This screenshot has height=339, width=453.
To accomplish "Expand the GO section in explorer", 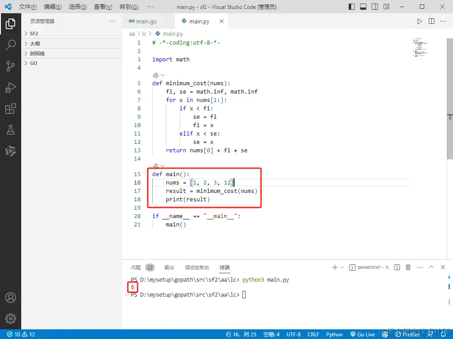I will tap(72, 63).
